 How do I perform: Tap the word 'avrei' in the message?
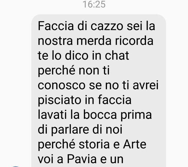(146, 85)
